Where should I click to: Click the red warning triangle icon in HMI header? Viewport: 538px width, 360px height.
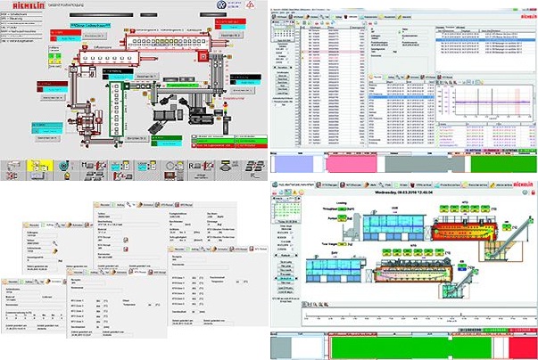coord(251,4)
